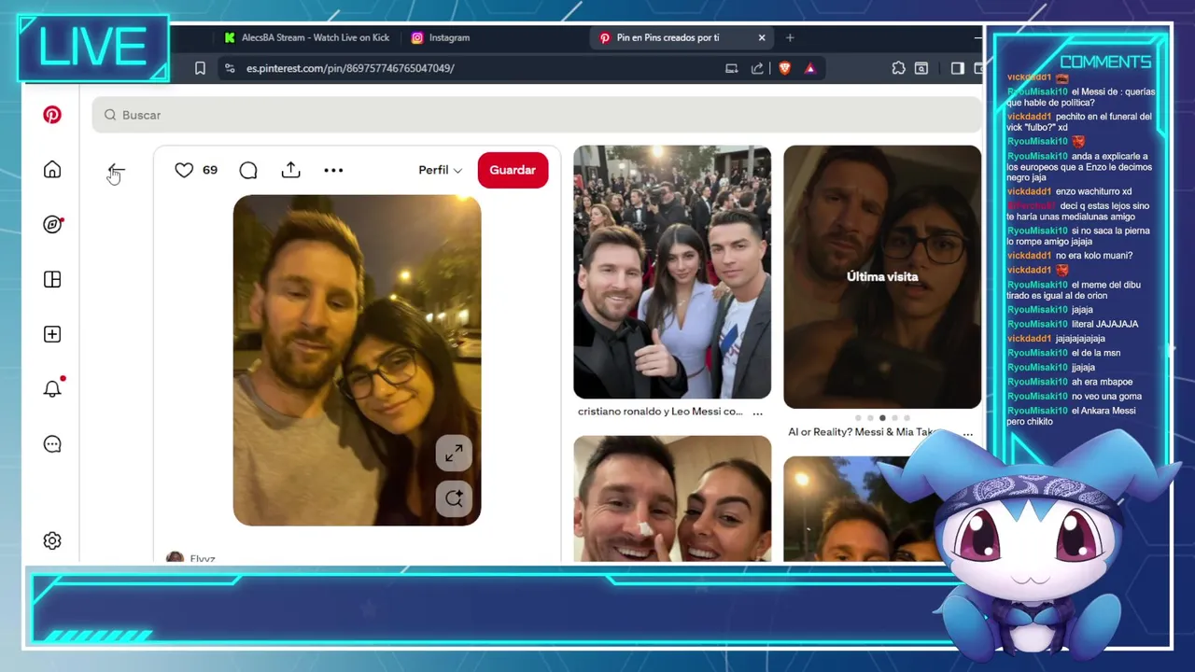Viewport: 1195px width, 672px height.
Task: Open site info icon in address bar
Action: click(x=230, y=68)
